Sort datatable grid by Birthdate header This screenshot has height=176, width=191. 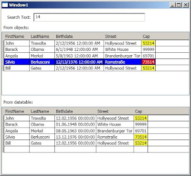pyautogui.click(x=75, y=111)
